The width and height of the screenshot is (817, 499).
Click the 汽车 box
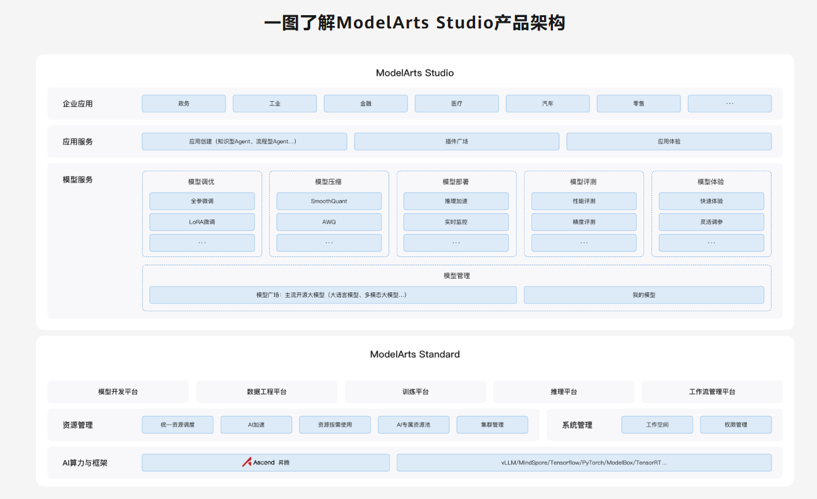[x=548, y=104]
